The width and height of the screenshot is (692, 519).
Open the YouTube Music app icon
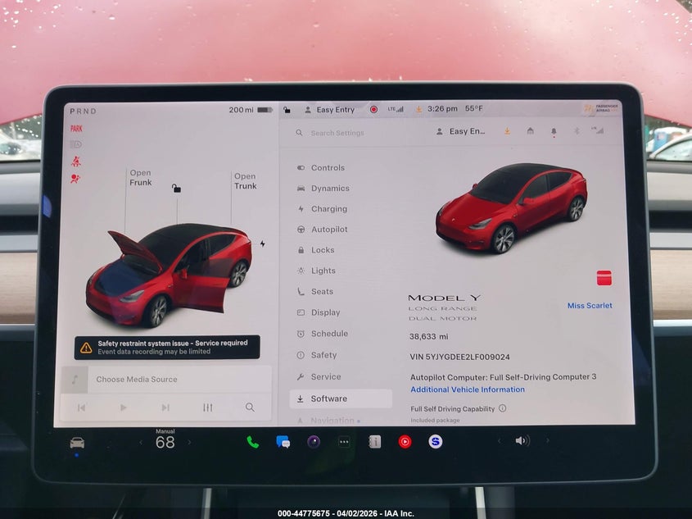(x=405, y=442)
